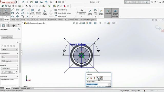Click the Rebuild traffic light icon in the top toolbar
164x92 pixels.
coord(56,2)
